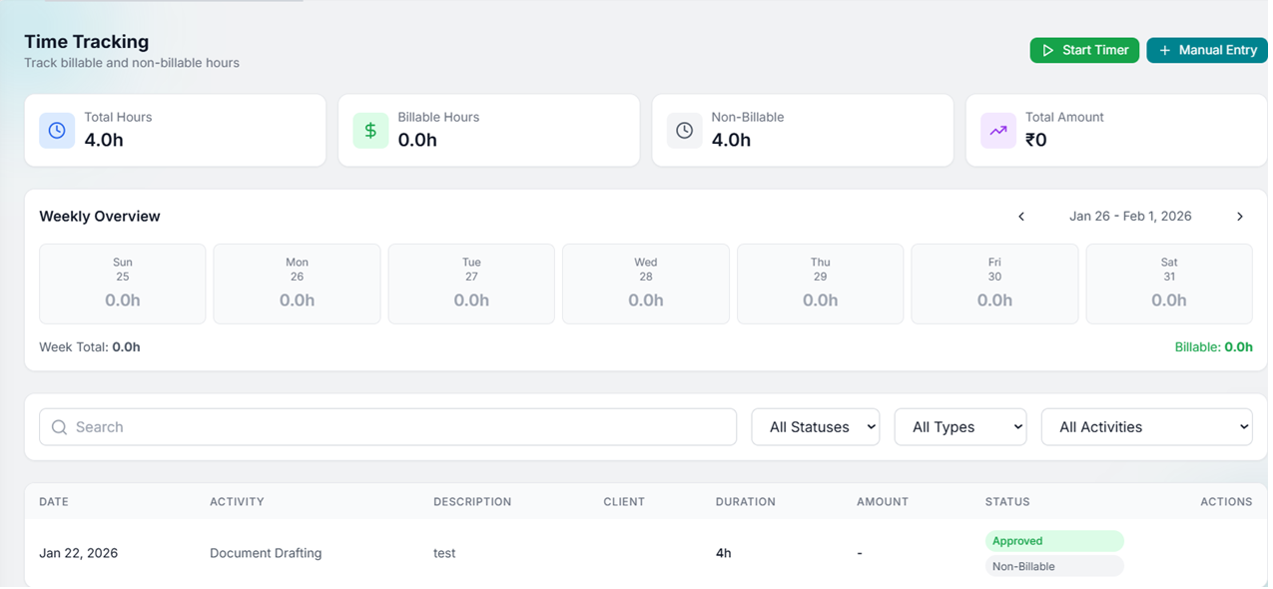The width and height of the screenshot is (1273, 589).
Task: Click the magnifier icon in the search bar
Action: [60, 427]
